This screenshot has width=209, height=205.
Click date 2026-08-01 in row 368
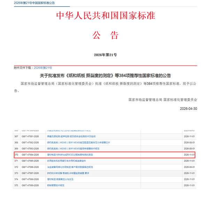click(x=189, y=142)
